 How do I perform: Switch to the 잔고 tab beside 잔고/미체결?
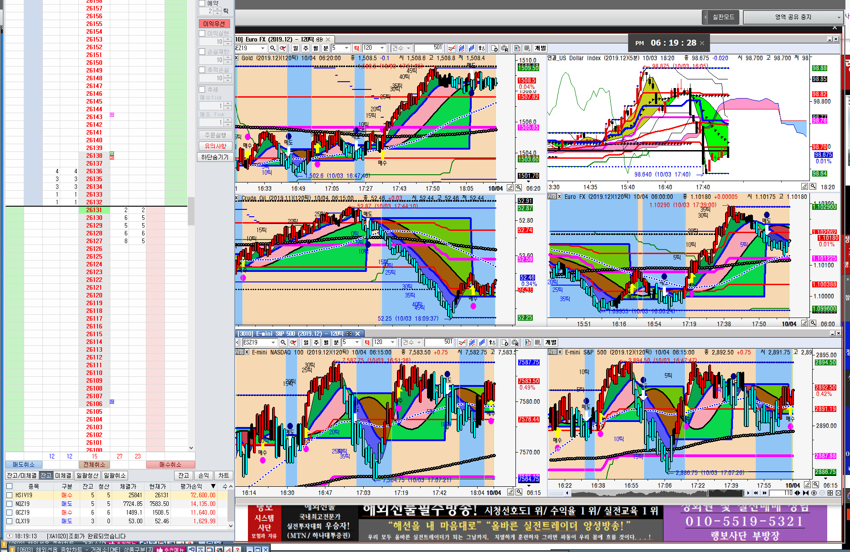pyautogui.click(x=46, y=475)
